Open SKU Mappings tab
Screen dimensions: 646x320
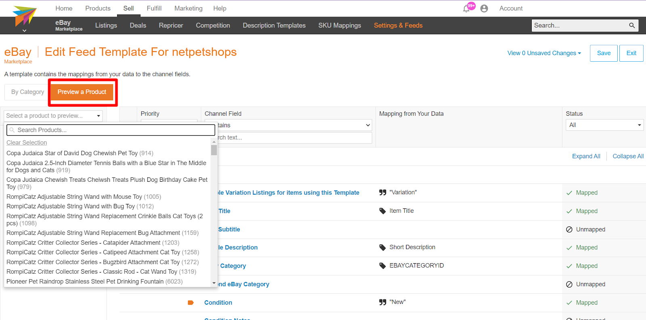[x=340, y=25]
